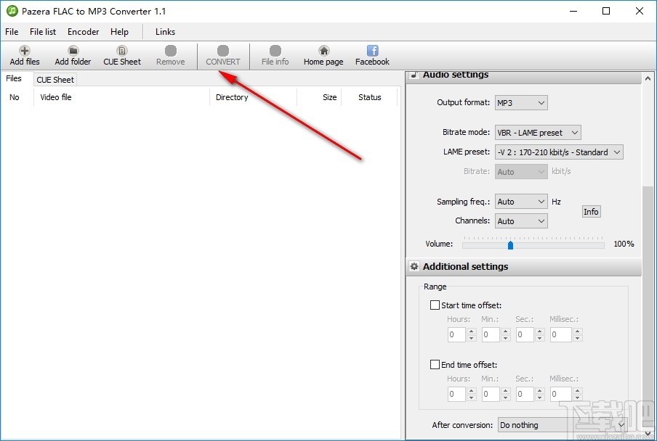Click the Add folder icon

(72, 54)
